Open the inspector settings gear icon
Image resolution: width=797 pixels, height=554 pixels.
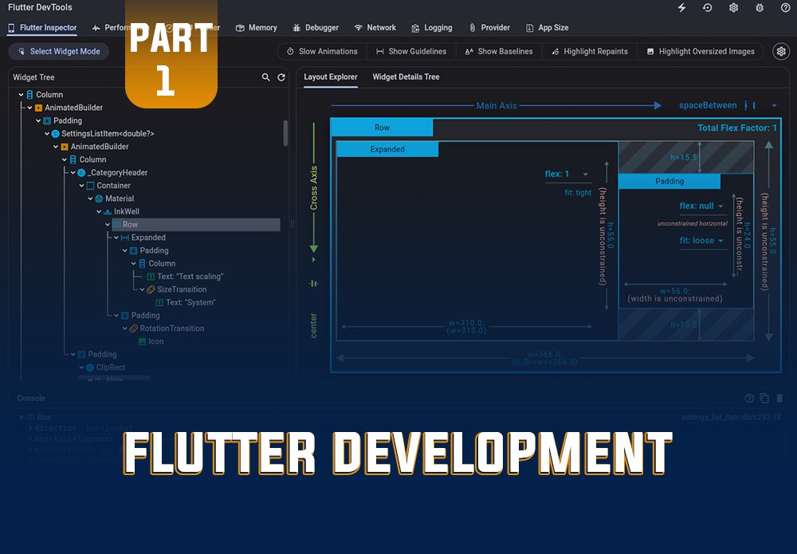point(781,51)
